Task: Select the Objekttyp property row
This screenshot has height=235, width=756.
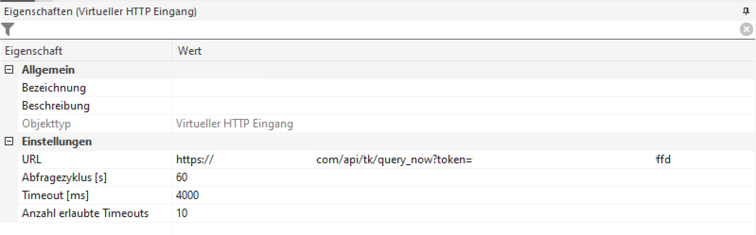Action: [46, 124]
